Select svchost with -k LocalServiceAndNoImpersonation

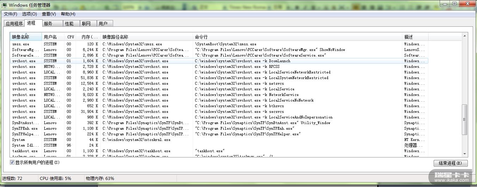[x=218, y=117]
